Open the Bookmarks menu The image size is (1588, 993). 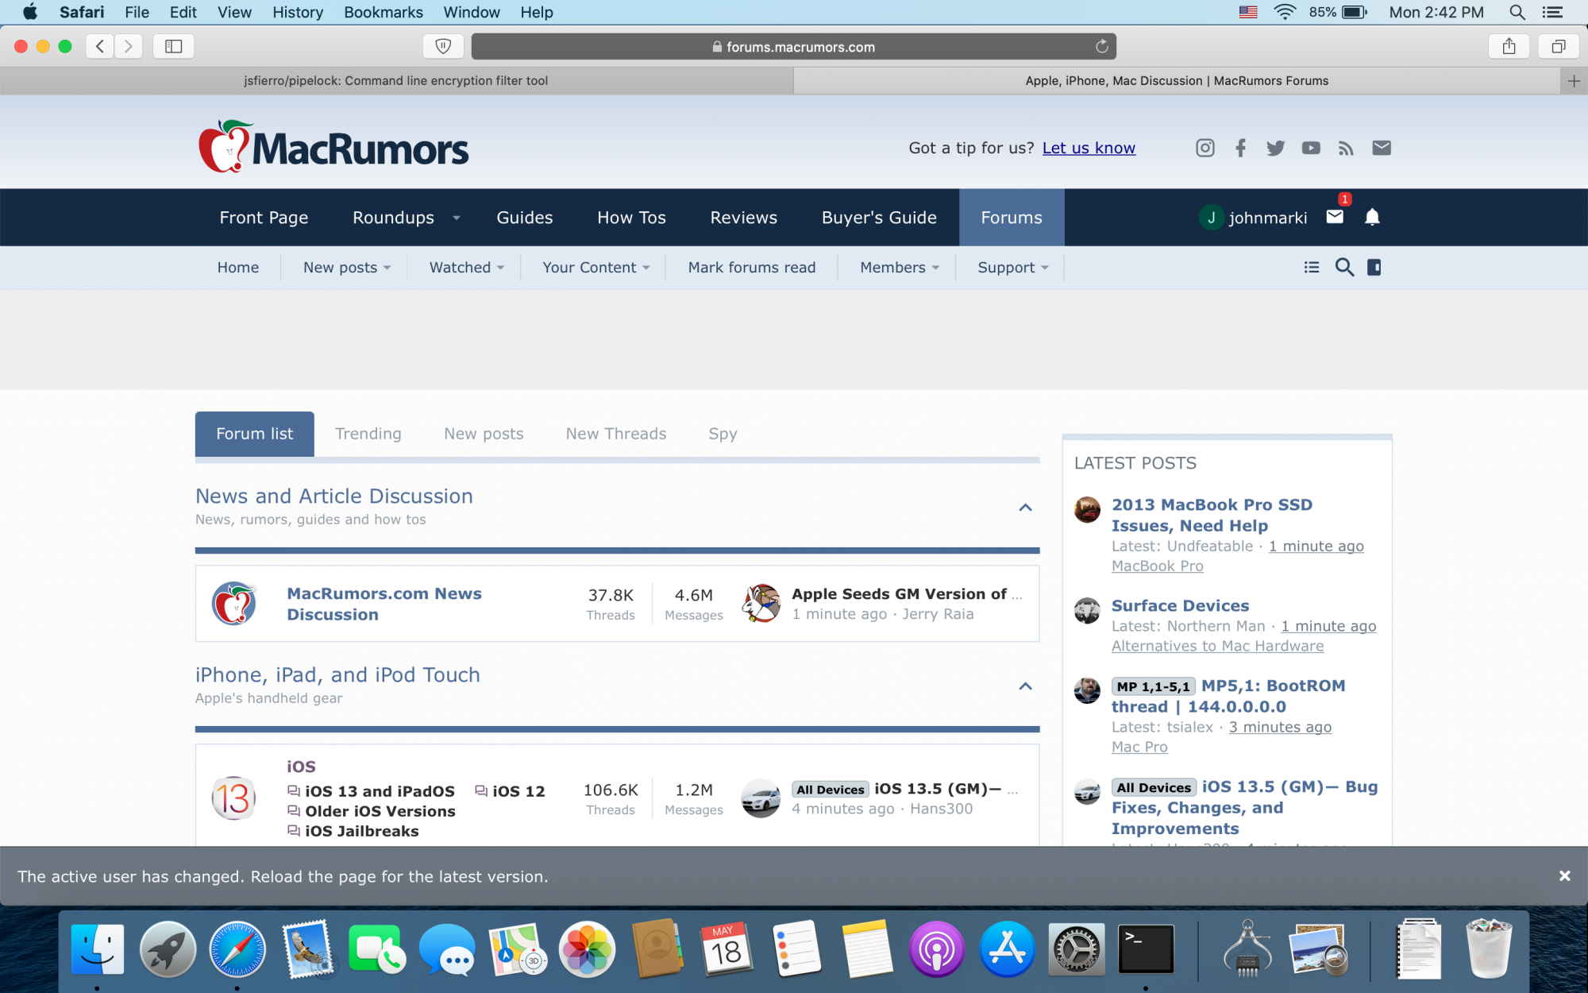click(384, 12)
